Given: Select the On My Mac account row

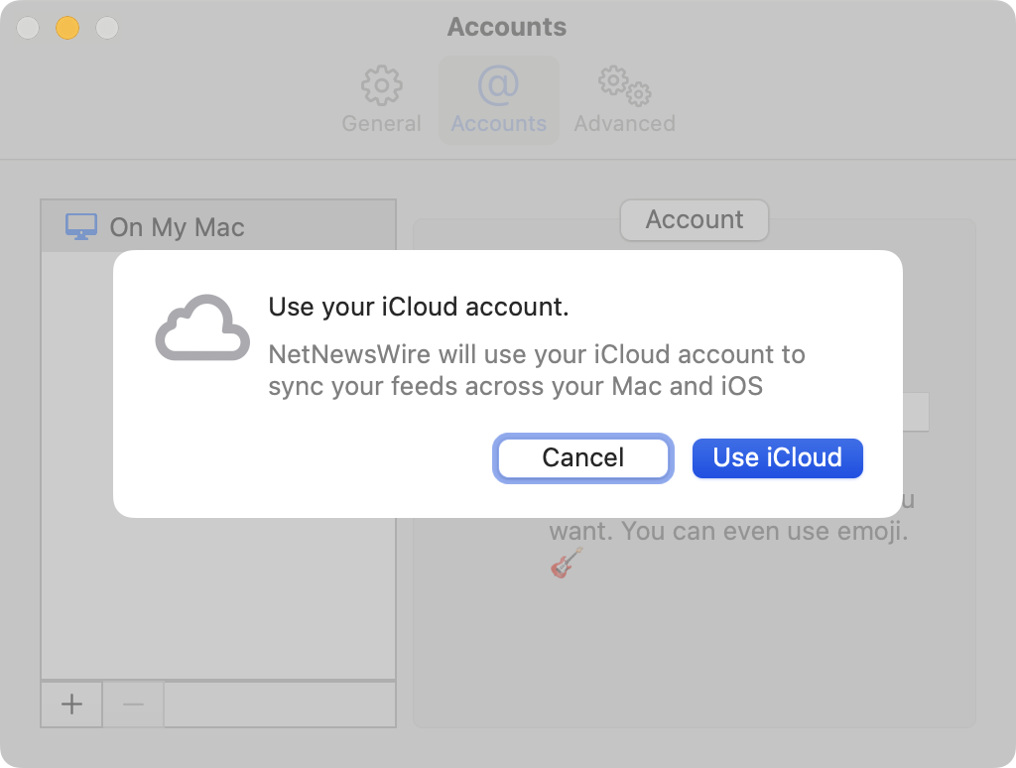Looking at the screenshot, I should pyautogui.click(x=218, y=226).
